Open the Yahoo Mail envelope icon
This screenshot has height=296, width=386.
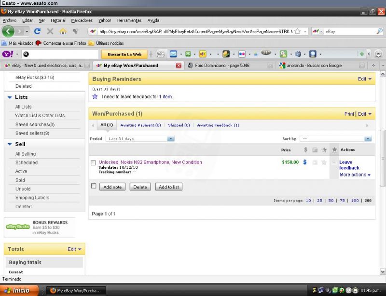pyautogui.click(x=173, y=54)
